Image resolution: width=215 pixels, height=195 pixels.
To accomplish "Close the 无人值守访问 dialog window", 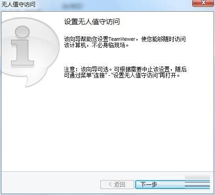I will pyautogui.click(x=203, y=3).
